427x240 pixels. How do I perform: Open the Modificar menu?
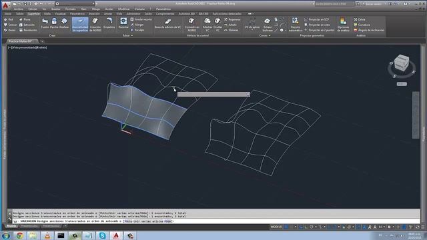[124, 9]
